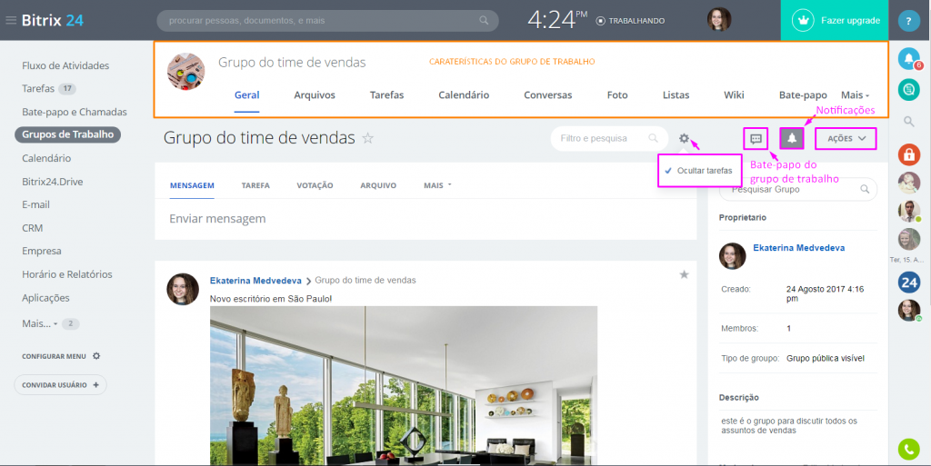Toggle the Ocultar tarefas checked option
931x466 pixels.
tap(699, 171)
